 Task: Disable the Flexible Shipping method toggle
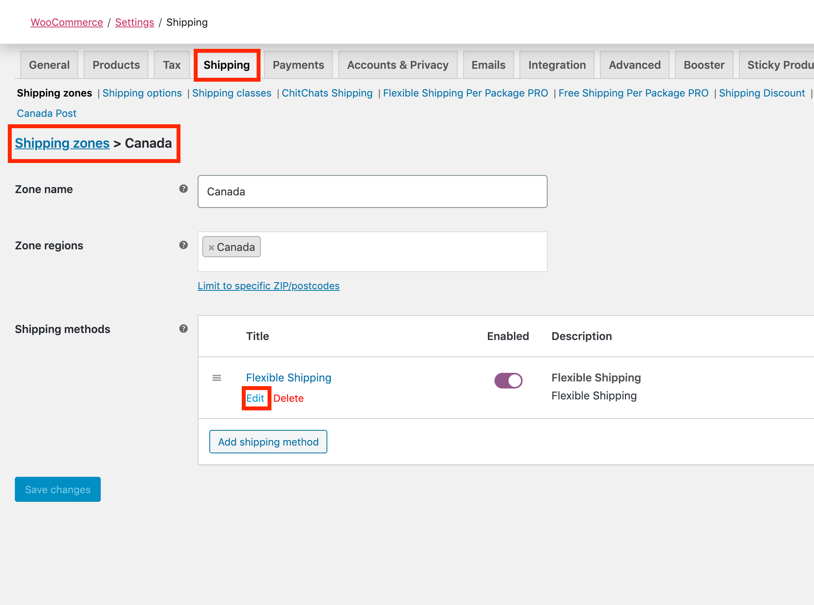508,380
